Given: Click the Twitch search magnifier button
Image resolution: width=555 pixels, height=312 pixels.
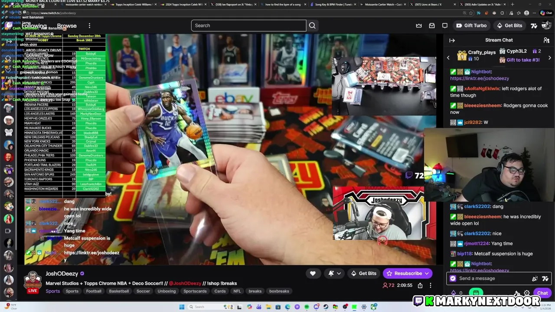Looking at the screenshot, I should tap(312, 26).
